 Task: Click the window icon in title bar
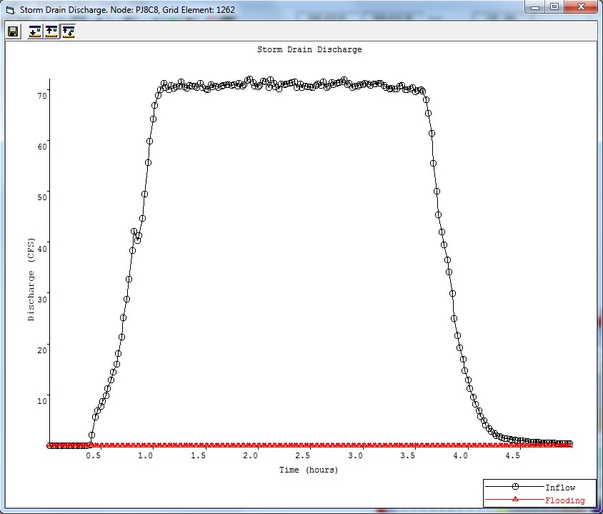point(9,10)
